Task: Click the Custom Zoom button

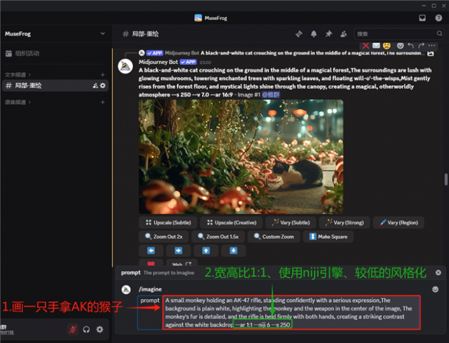Action: [x=274, y=237]
